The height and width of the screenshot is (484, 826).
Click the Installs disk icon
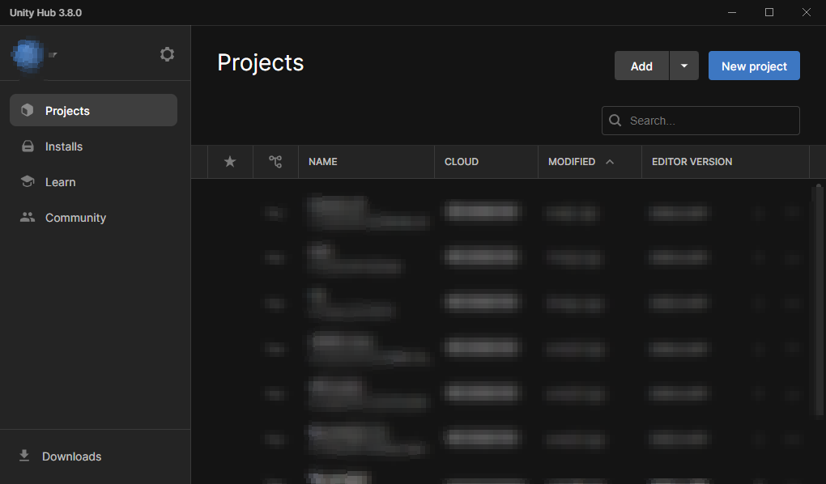pyautogui.click(x=28, y=146)
